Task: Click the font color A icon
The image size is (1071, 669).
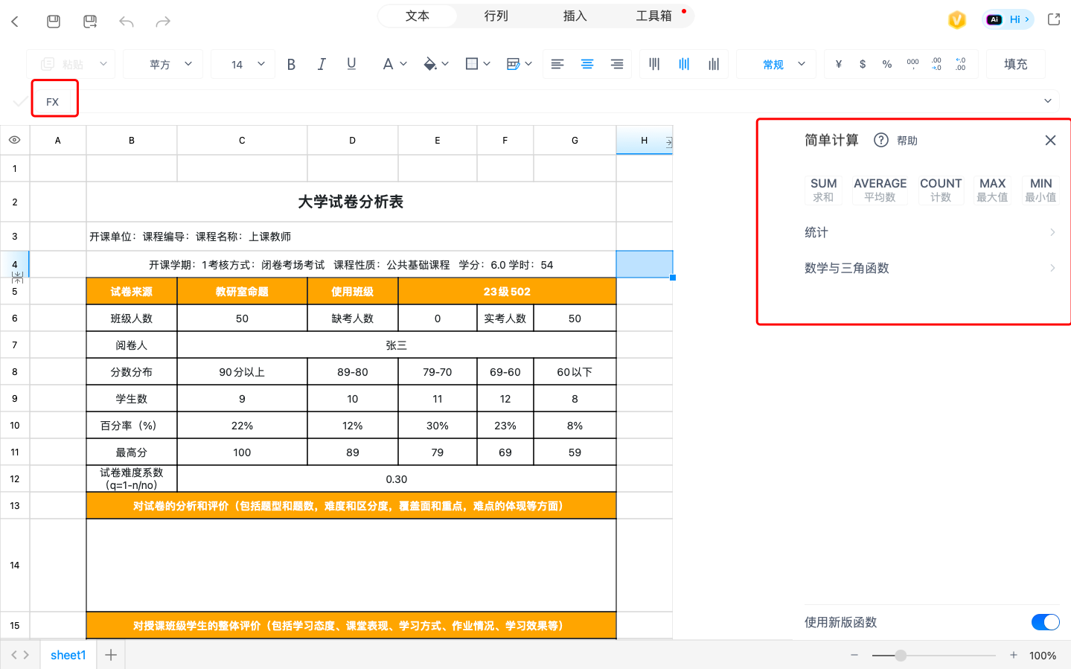Action: [x=388, y=65]
